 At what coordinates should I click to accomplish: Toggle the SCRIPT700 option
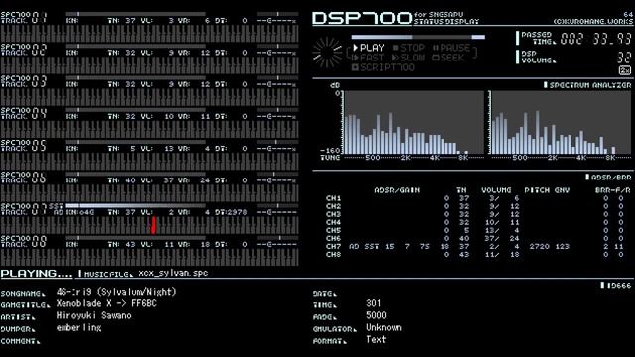[x=383, y=67]
